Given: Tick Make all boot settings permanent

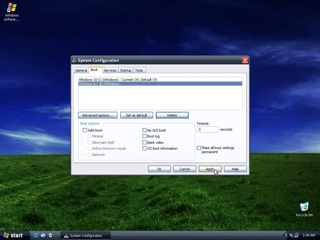Looking at the screenshot, I should [199, 148].
